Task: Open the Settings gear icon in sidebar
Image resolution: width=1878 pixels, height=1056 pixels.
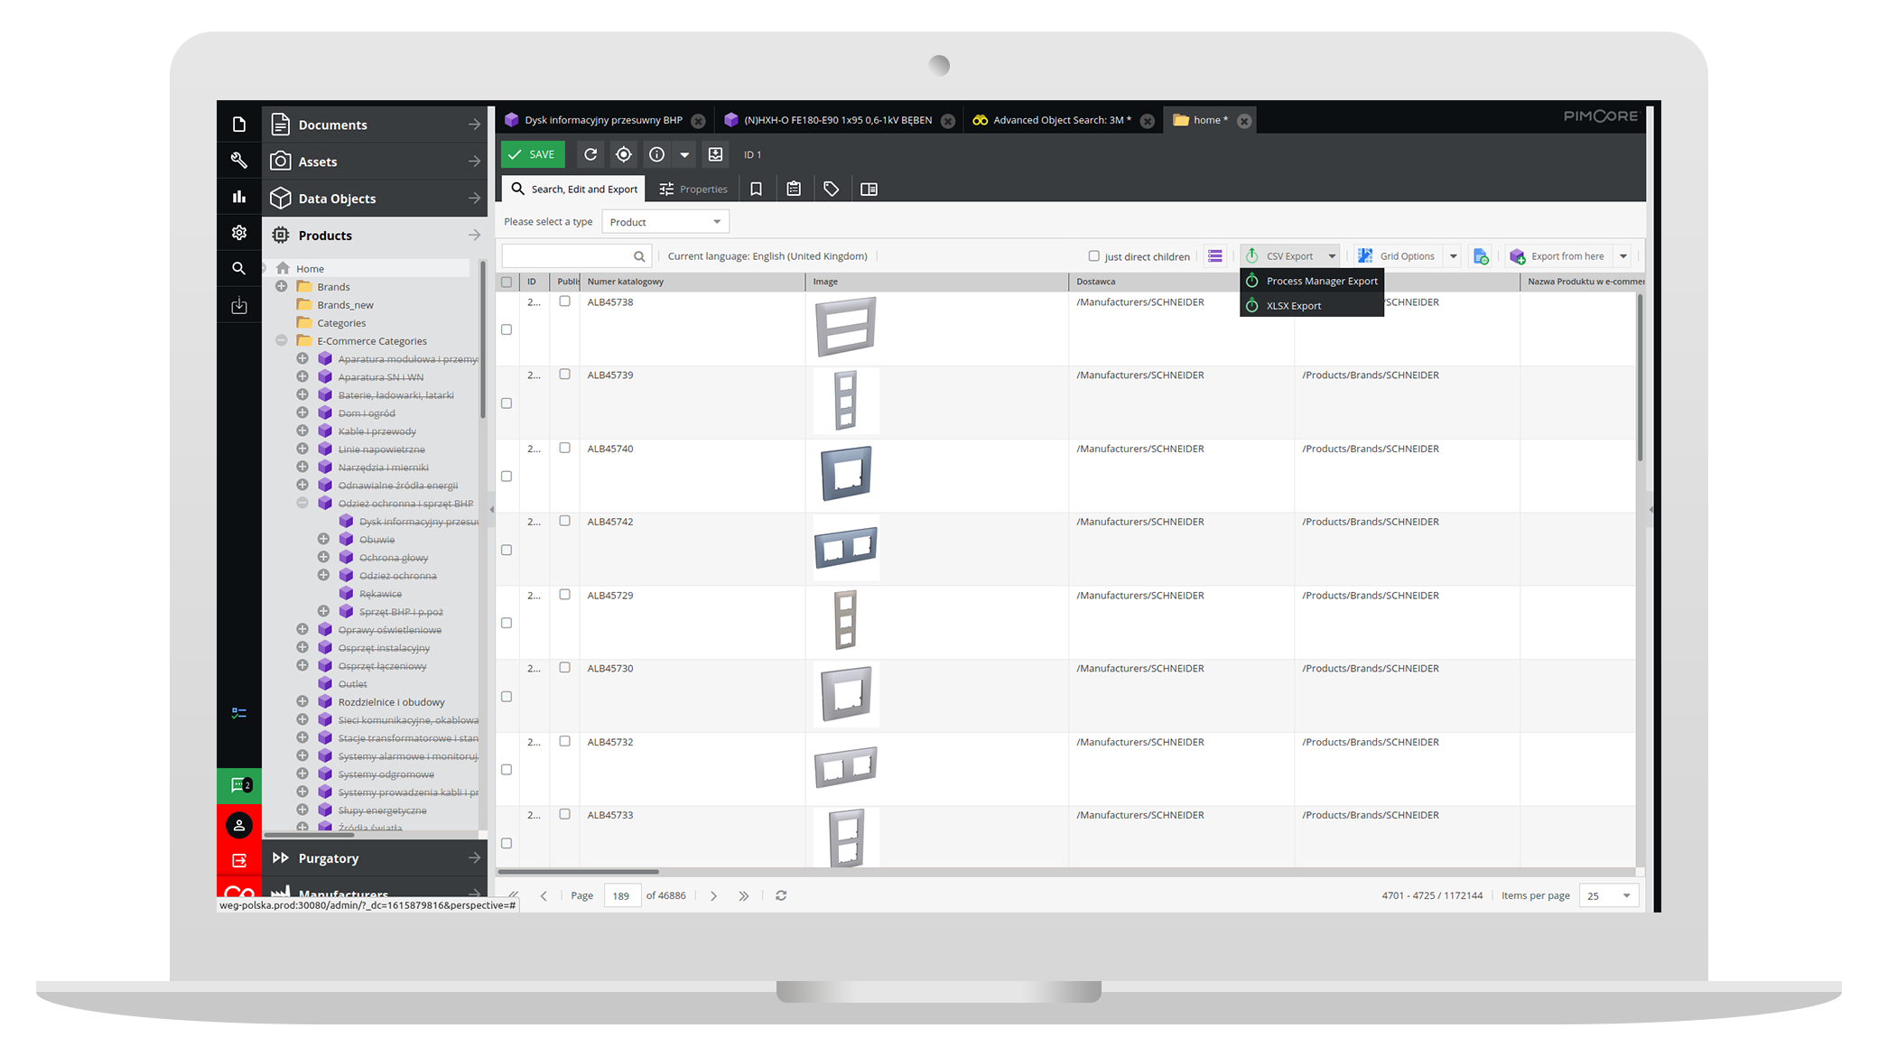Action: coord(238,233)
